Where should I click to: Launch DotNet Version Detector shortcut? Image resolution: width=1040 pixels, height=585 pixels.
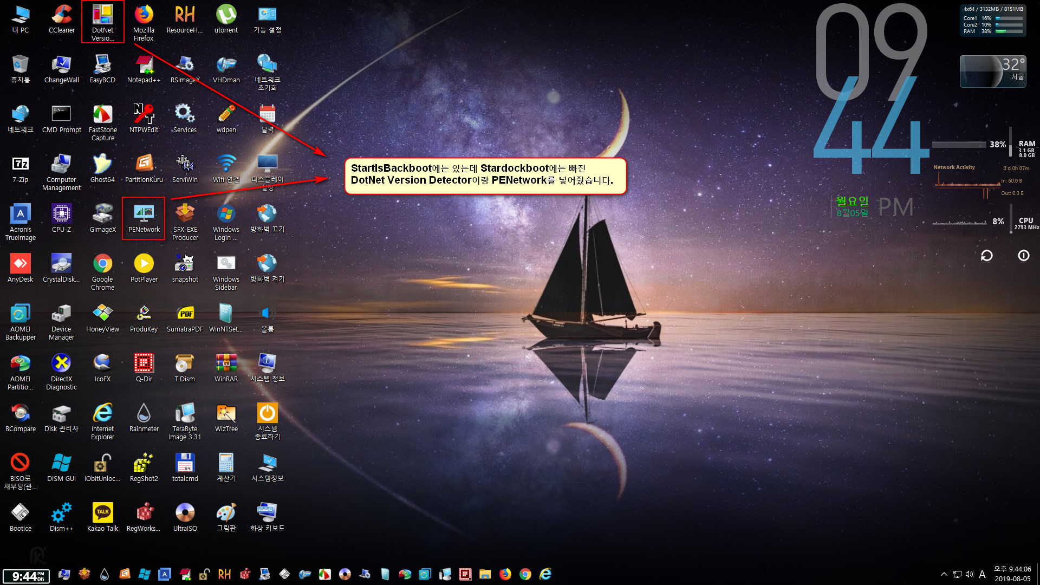(x=102, y=22)
